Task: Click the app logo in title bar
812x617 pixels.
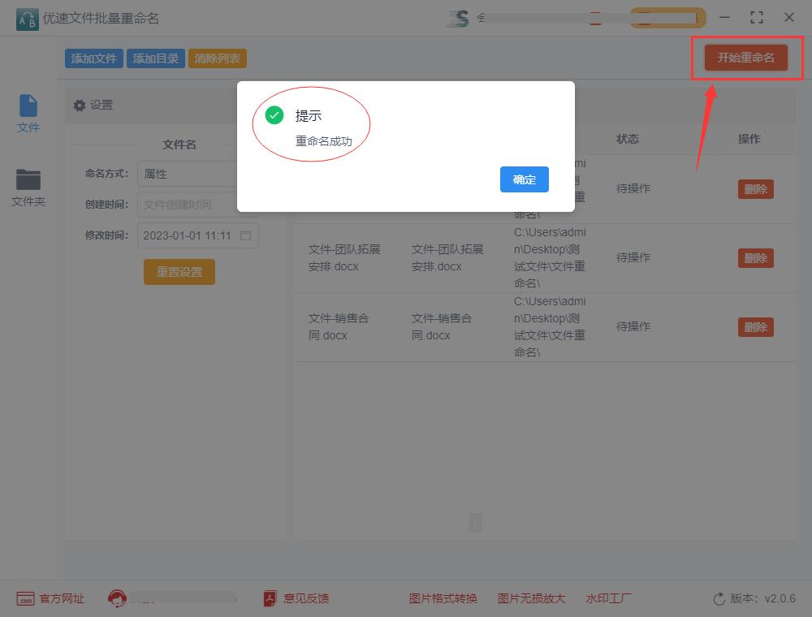Action: (x=26, y=17)
